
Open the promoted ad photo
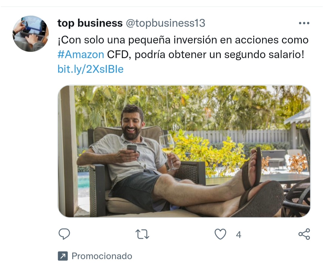[184, 151]
